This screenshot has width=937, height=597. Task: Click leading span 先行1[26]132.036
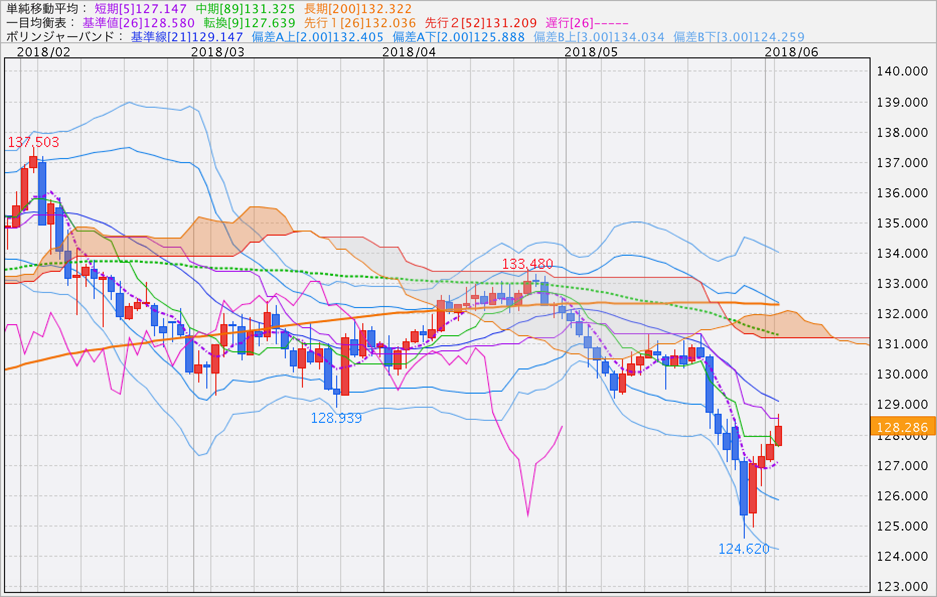(x=360, y=23)
